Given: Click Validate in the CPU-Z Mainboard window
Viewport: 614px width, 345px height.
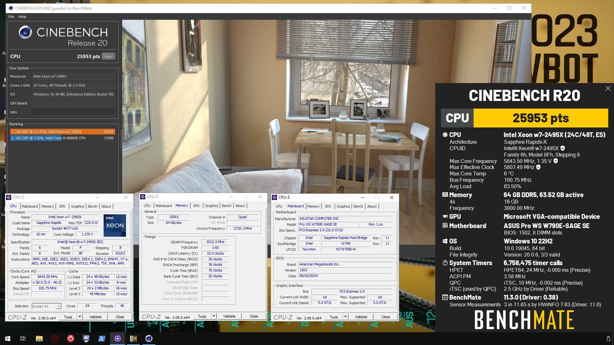Looking at the screenshot, I should [x=361, y=317].
